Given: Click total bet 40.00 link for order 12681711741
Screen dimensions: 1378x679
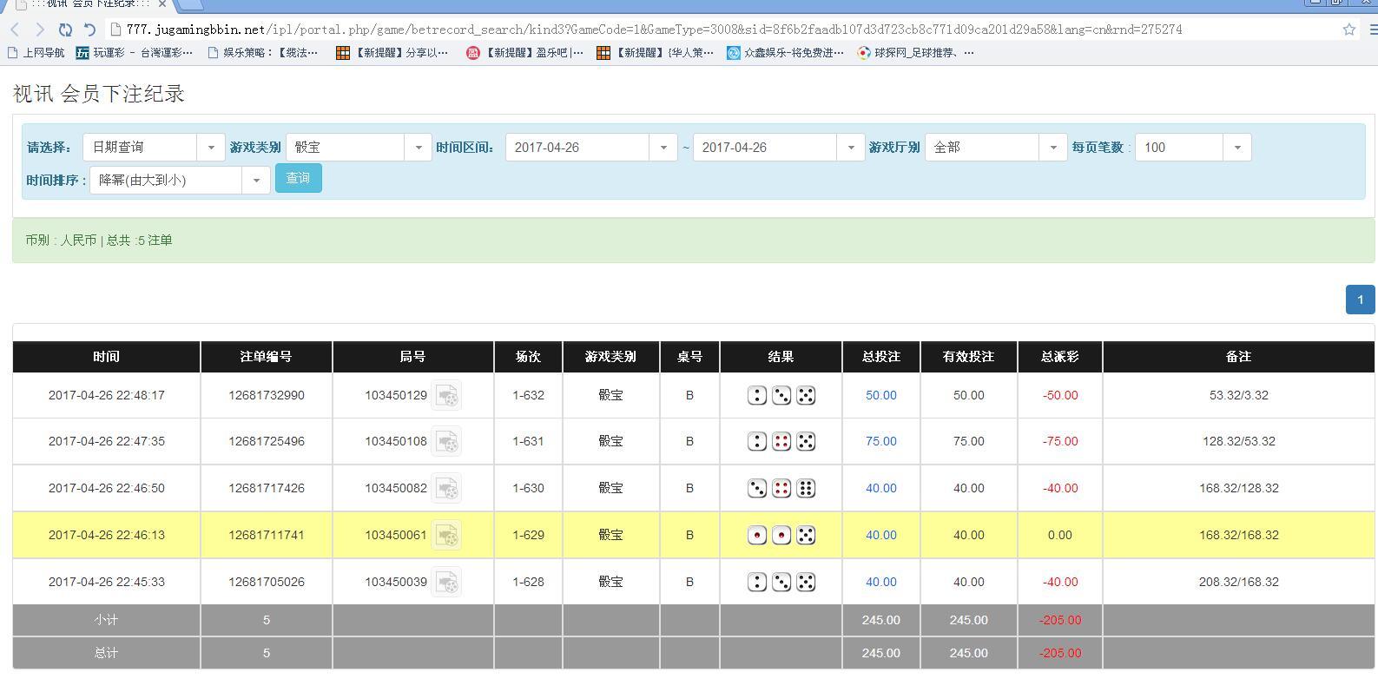Looking at the screenshot, I should (x=881, y=536).
